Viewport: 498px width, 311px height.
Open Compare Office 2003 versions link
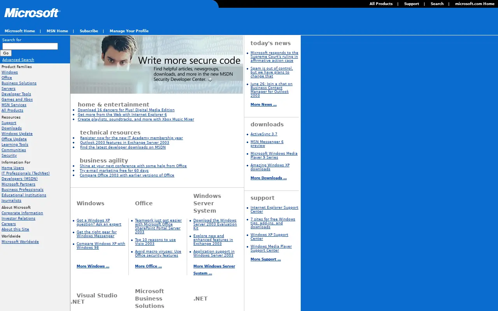coord(127,175)
